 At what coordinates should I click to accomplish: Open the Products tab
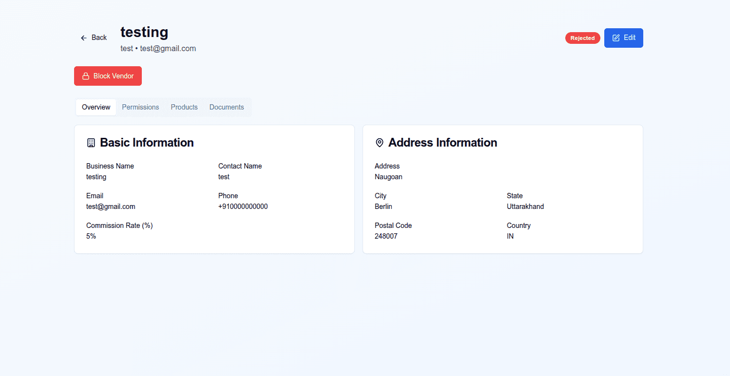[184, 107]
